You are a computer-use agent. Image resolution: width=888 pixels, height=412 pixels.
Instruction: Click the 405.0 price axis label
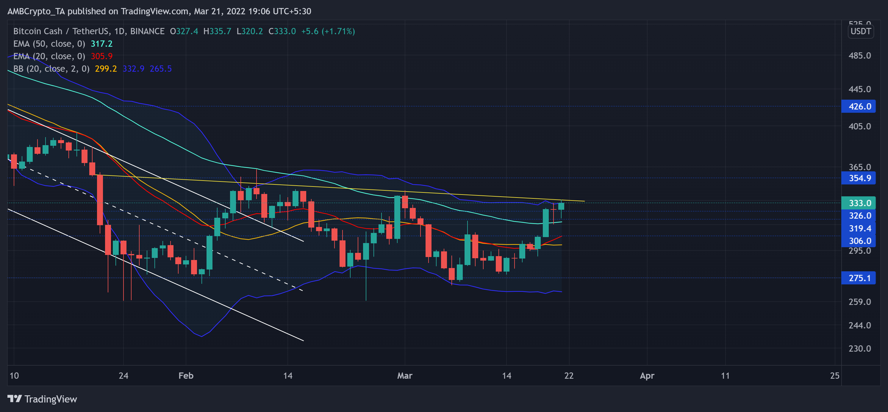[859, 126]
